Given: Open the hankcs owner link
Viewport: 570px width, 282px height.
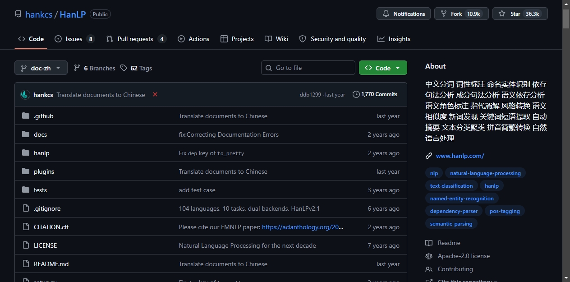Looking at the screenshot, I should point(39,14).
